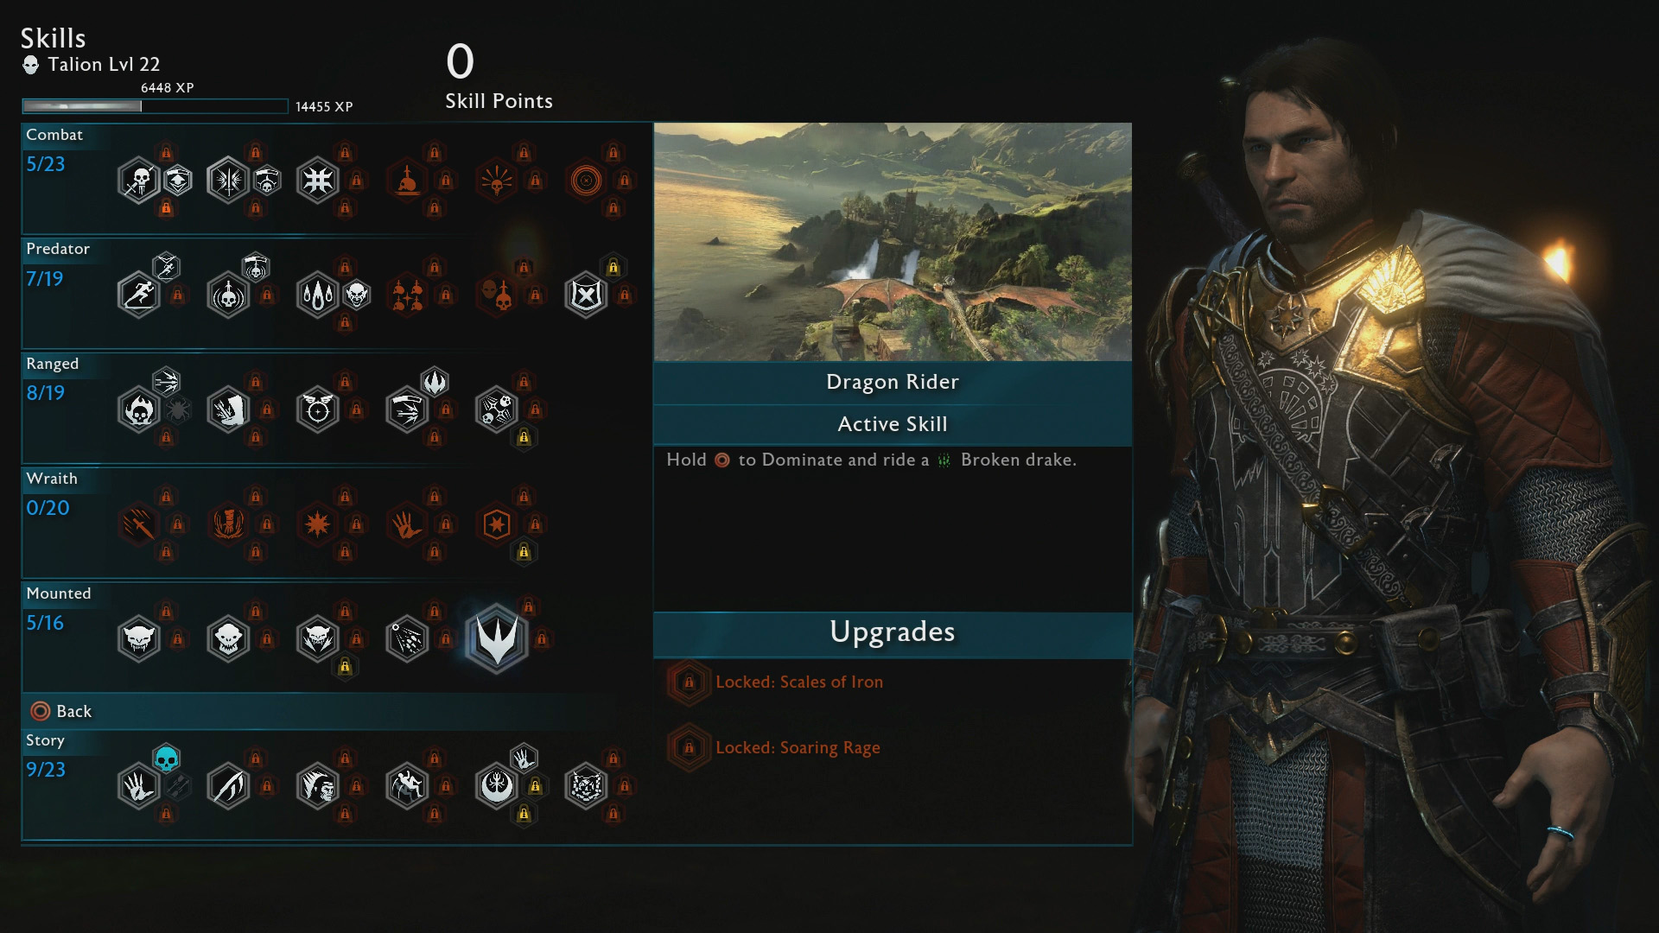Select the first Combat skull-and-sword skill
Viewport: 1659px width, 933px height.
point(139,181)
